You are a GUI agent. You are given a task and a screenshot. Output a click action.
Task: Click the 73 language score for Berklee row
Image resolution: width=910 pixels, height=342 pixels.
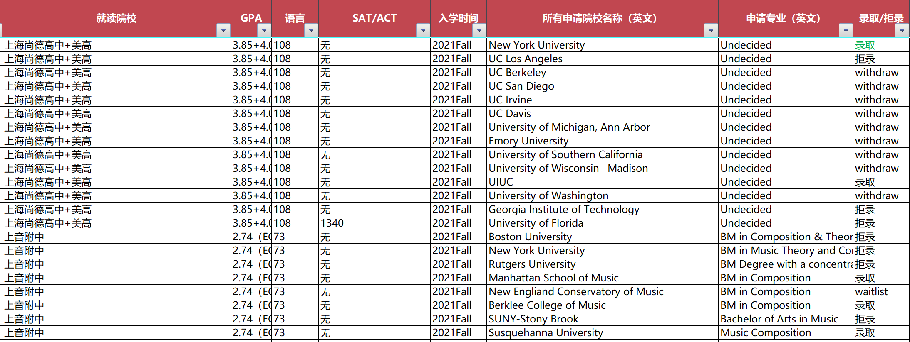[295, 305]
